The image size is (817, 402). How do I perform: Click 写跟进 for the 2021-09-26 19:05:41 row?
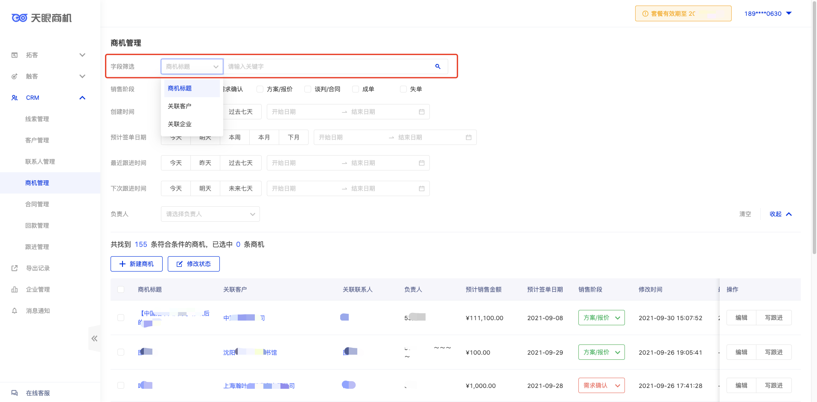point(774,352)
